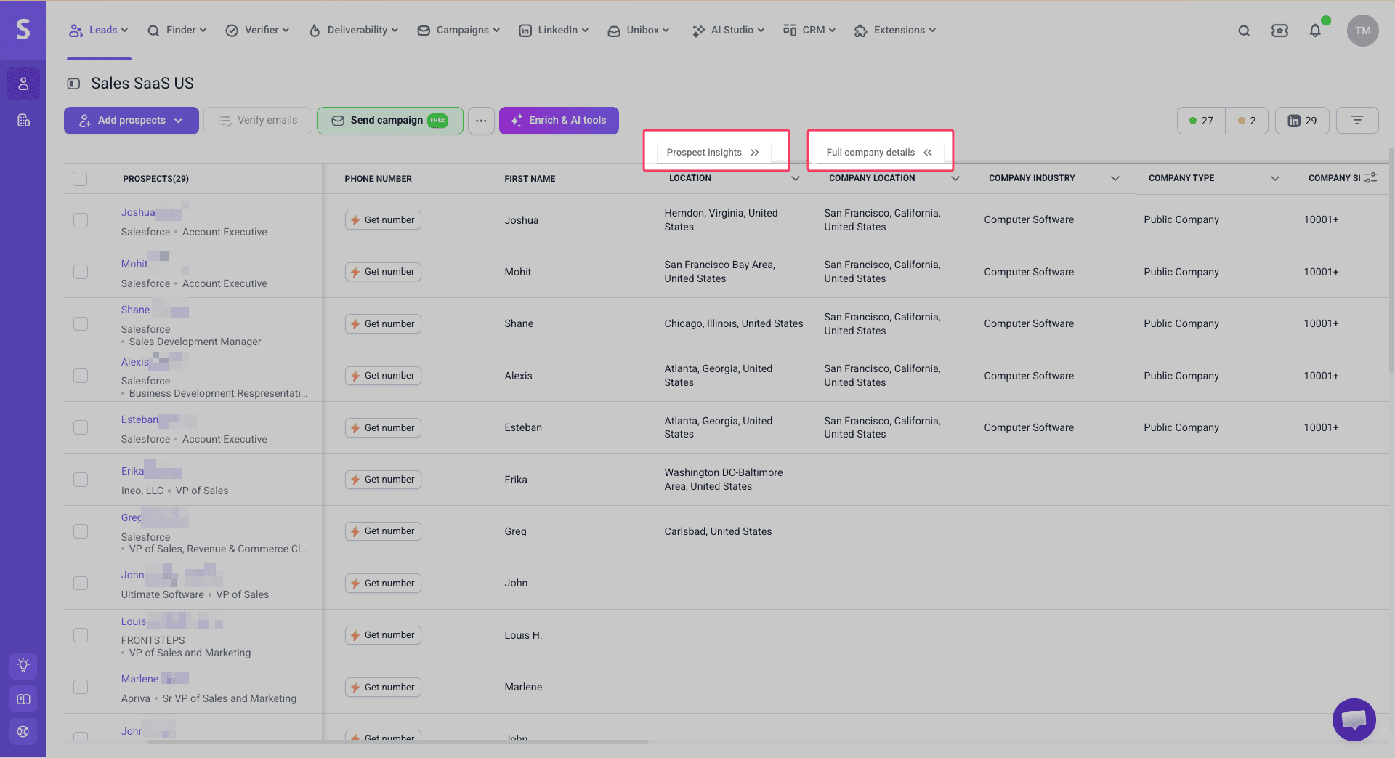
Task: Click Get number for Alexis
Action: [383, 376]
